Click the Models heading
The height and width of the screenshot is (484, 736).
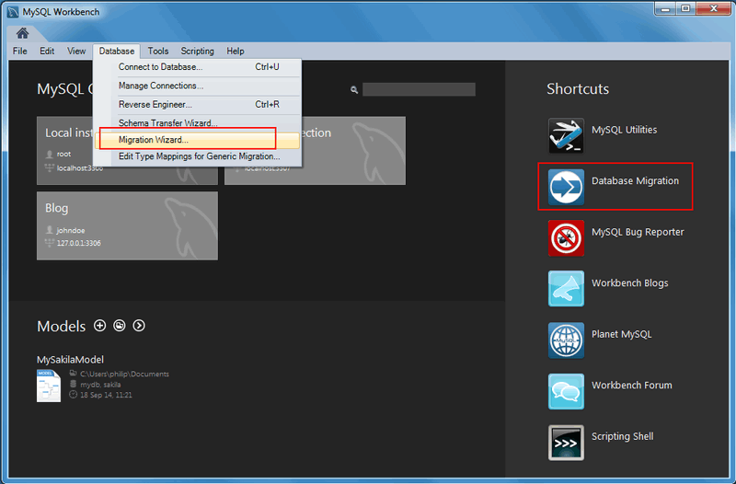tap(62, 327)
